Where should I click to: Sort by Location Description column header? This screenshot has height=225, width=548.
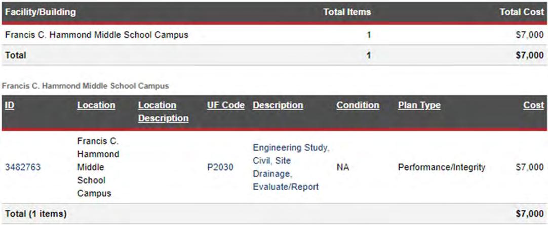[x=163, y=112]
